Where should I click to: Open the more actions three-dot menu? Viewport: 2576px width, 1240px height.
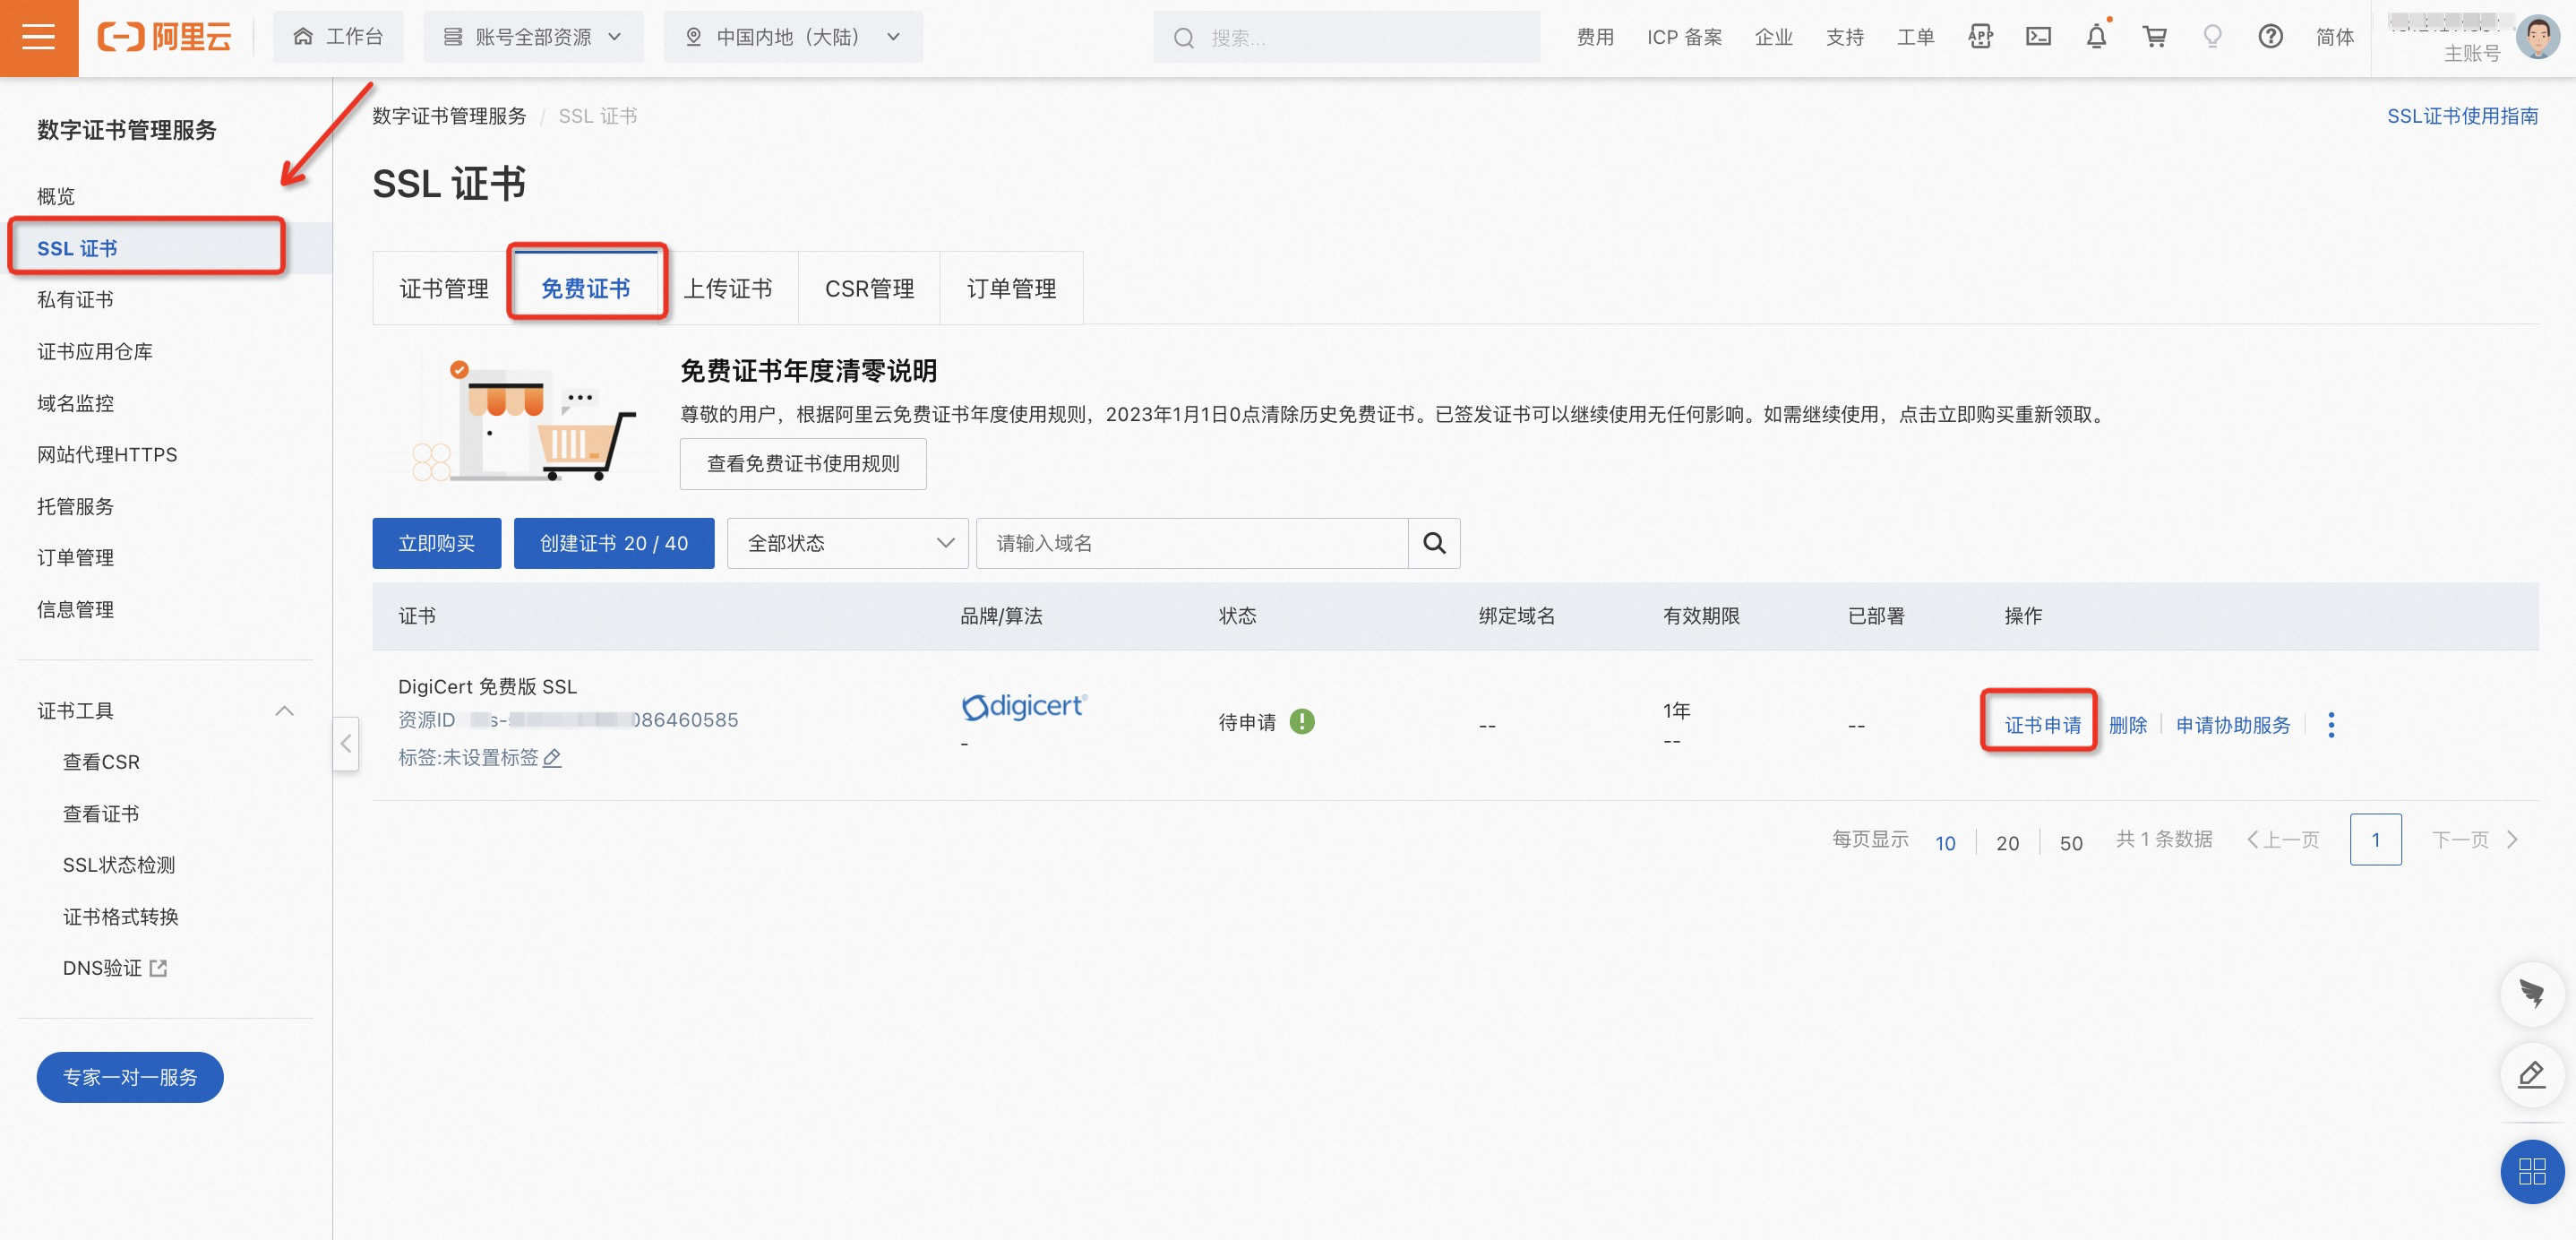2331,725
